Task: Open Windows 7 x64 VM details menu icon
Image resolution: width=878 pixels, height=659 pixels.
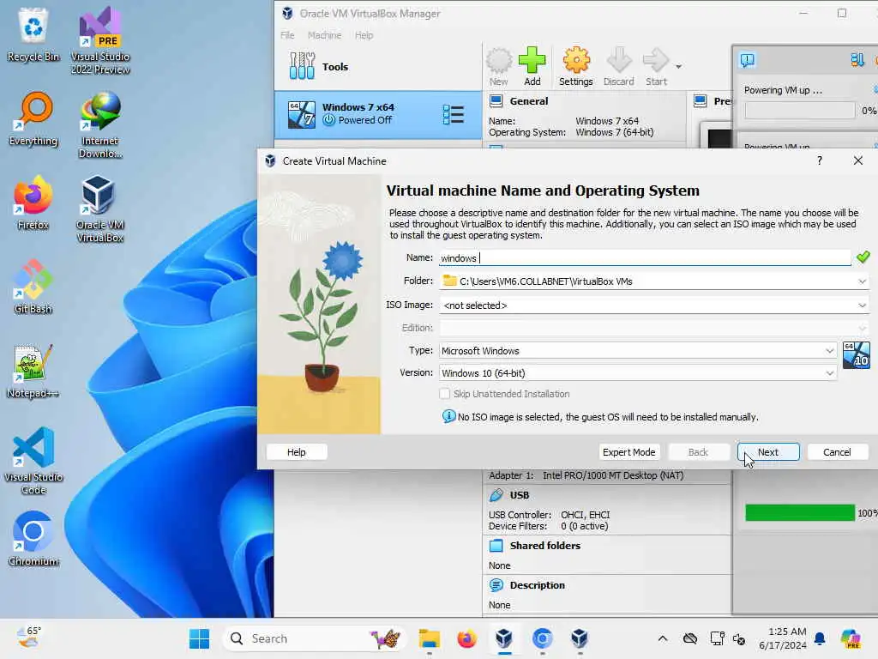Action: coord(453,114)
